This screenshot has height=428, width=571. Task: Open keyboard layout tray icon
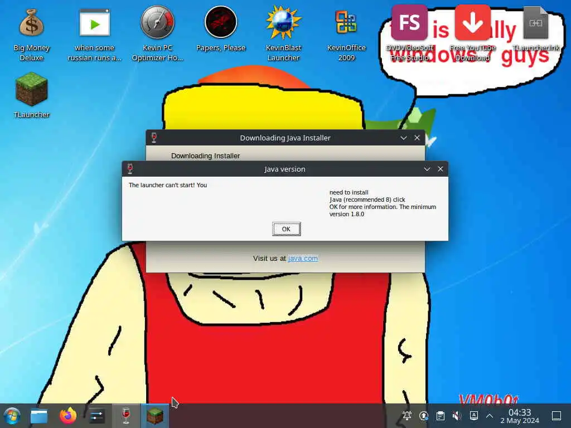[473, 416]
